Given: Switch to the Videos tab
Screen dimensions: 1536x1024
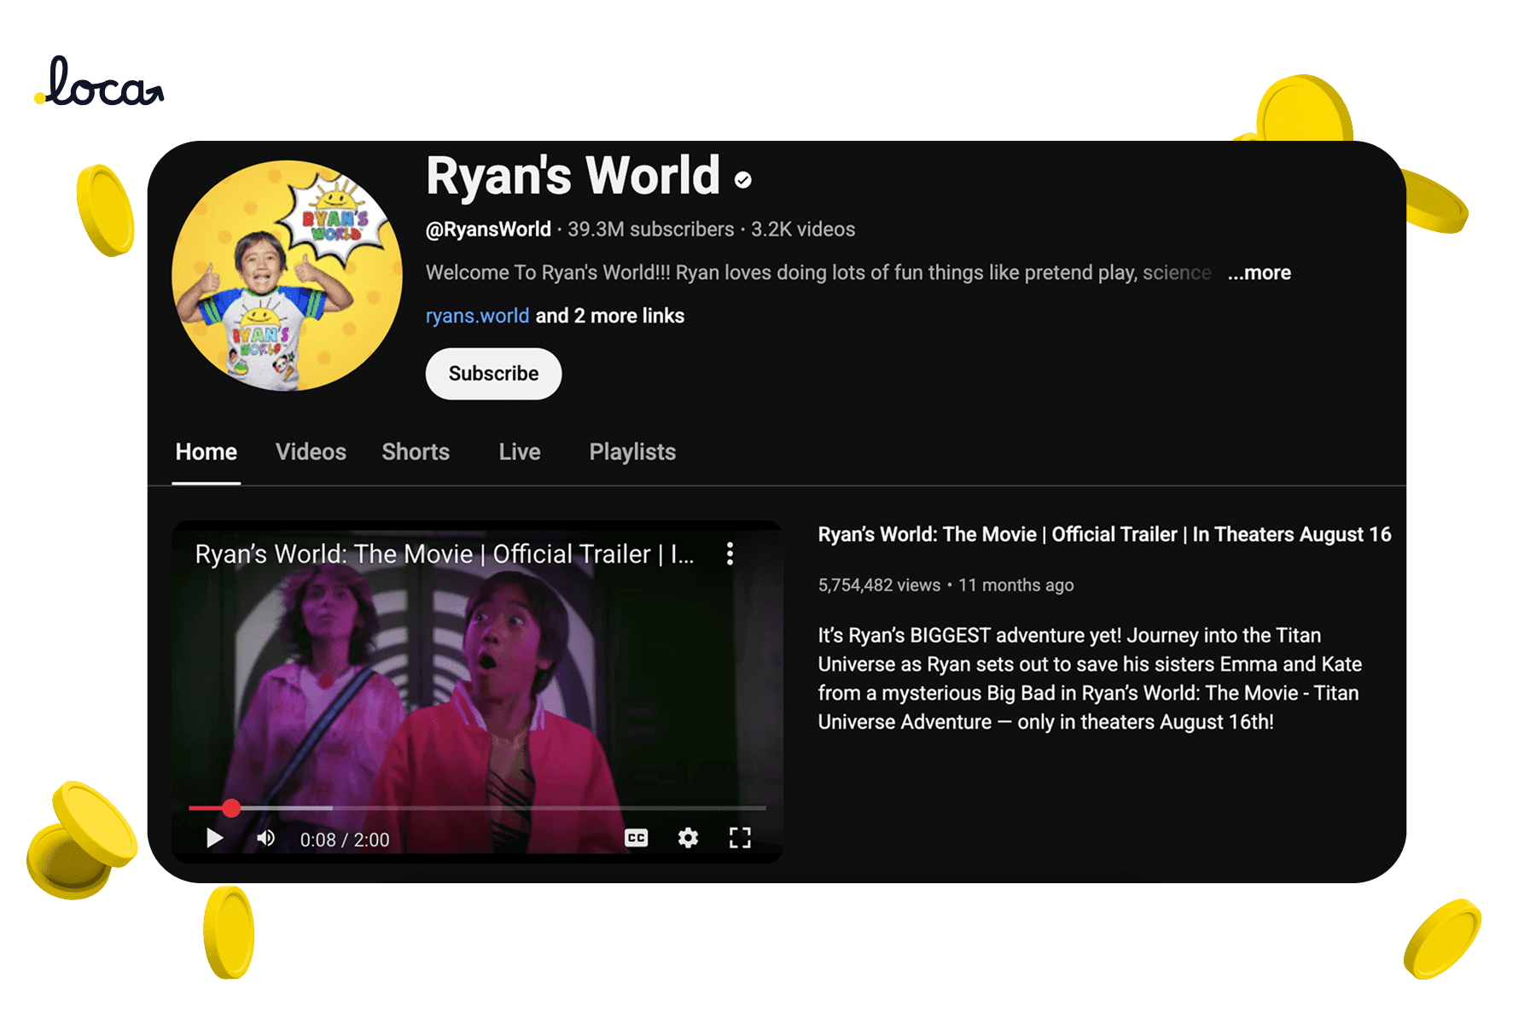Looking at the screenshot, I should pyautogui.click(x=311, y=451).
